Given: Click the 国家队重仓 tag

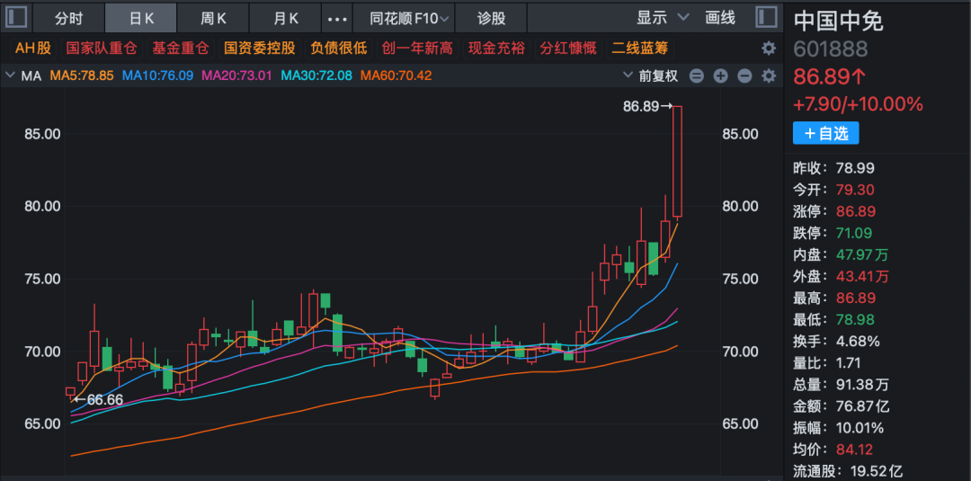Looking at the screenshot, I should tap(102, 49).
